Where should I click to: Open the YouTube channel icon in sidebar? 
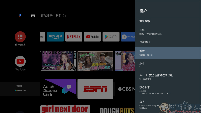(20, 61)
